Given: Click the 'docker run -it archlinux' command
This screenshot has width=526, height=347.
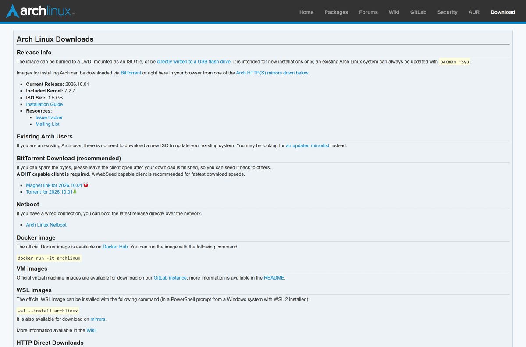Looking at the screenshot, I should pos(49,258).
